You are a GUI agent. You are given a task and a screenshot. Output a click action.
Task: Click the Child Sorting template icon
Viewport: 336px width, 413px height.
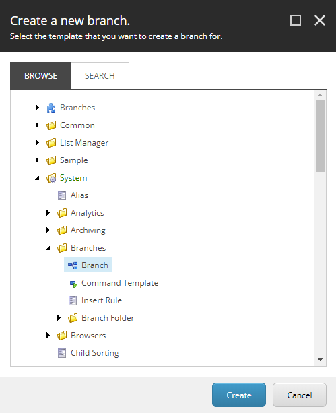pyautogui.click(x=62, y=353)
